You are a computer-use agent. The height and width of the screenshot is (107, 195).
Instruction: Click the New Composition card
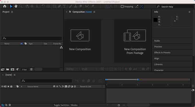[x=83, y=41]
